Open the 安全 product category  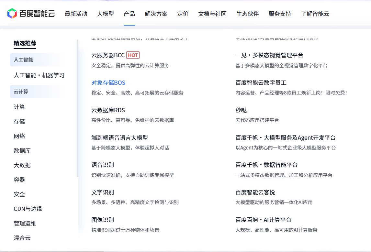[x=18, y=194]
